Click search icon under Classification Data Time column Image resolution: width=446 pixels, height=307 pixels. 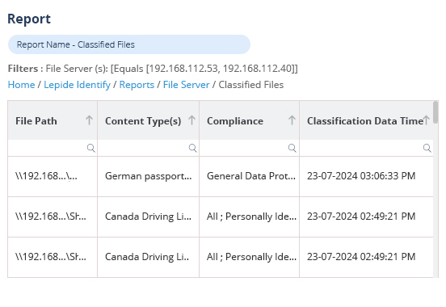[427, 148]
